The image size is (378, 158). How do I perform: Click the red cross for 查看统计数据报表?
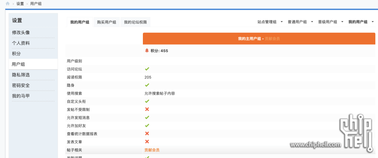[147, 133]
